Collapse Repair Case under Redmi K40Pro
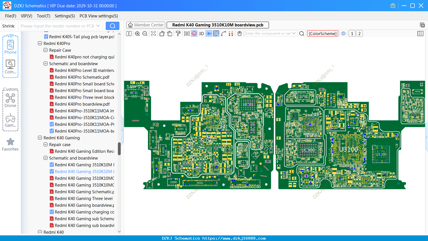The height and width of the screenshot is (241, 428). click(46, 50)
